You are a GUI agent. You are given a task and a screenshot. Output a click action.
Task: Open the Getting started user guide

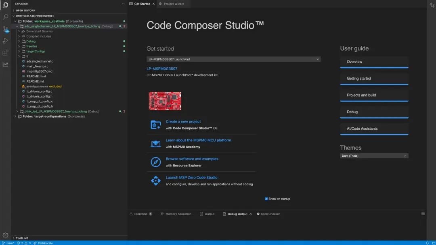tap(374, 79)
